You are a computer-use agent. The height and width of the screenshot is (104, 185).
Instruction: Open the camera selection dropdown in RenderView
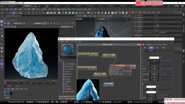(38, 23)
